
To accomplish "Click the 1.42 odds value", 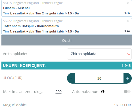I will (x=127, y=31).
